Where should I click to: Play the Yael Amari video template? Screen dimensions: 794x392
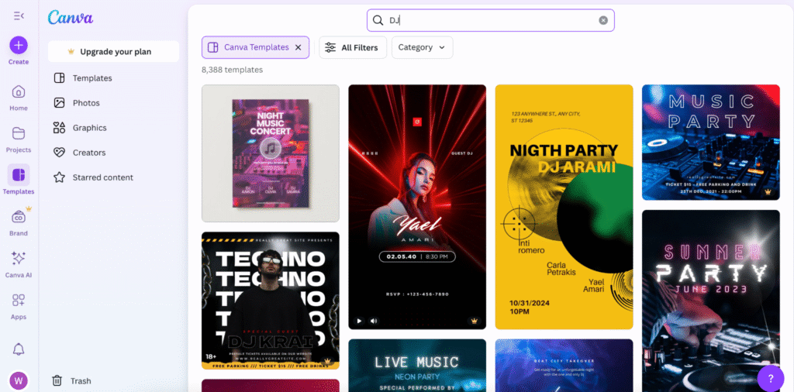click(x=358, y=321)
